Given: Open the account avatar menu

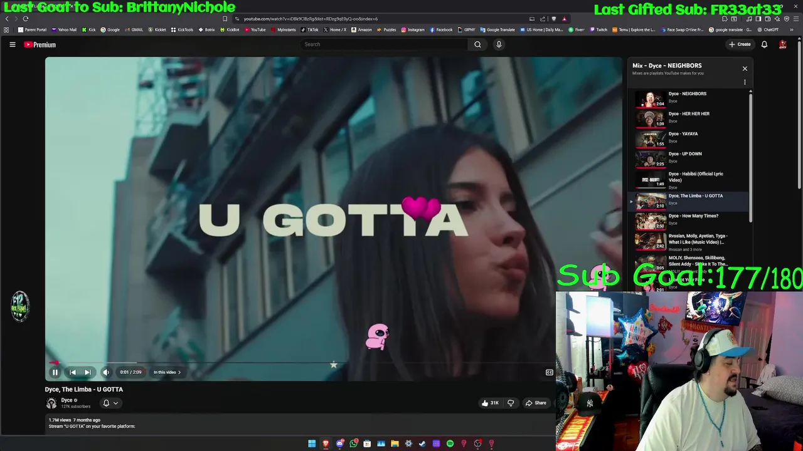Looking at the screenshot, I should tap(782, 44).
